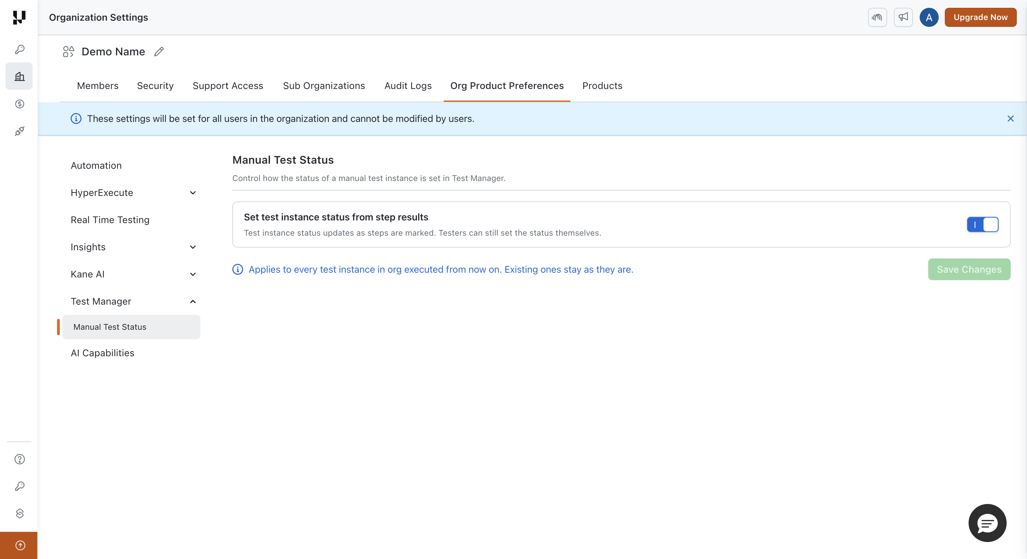Open the key icon in top sidebar
This screenshot has height=559, width=1027.
20,50
